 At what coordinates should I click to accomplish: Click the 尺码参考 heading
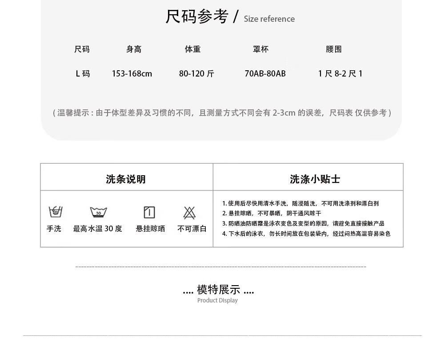click(x=196, y=17)
